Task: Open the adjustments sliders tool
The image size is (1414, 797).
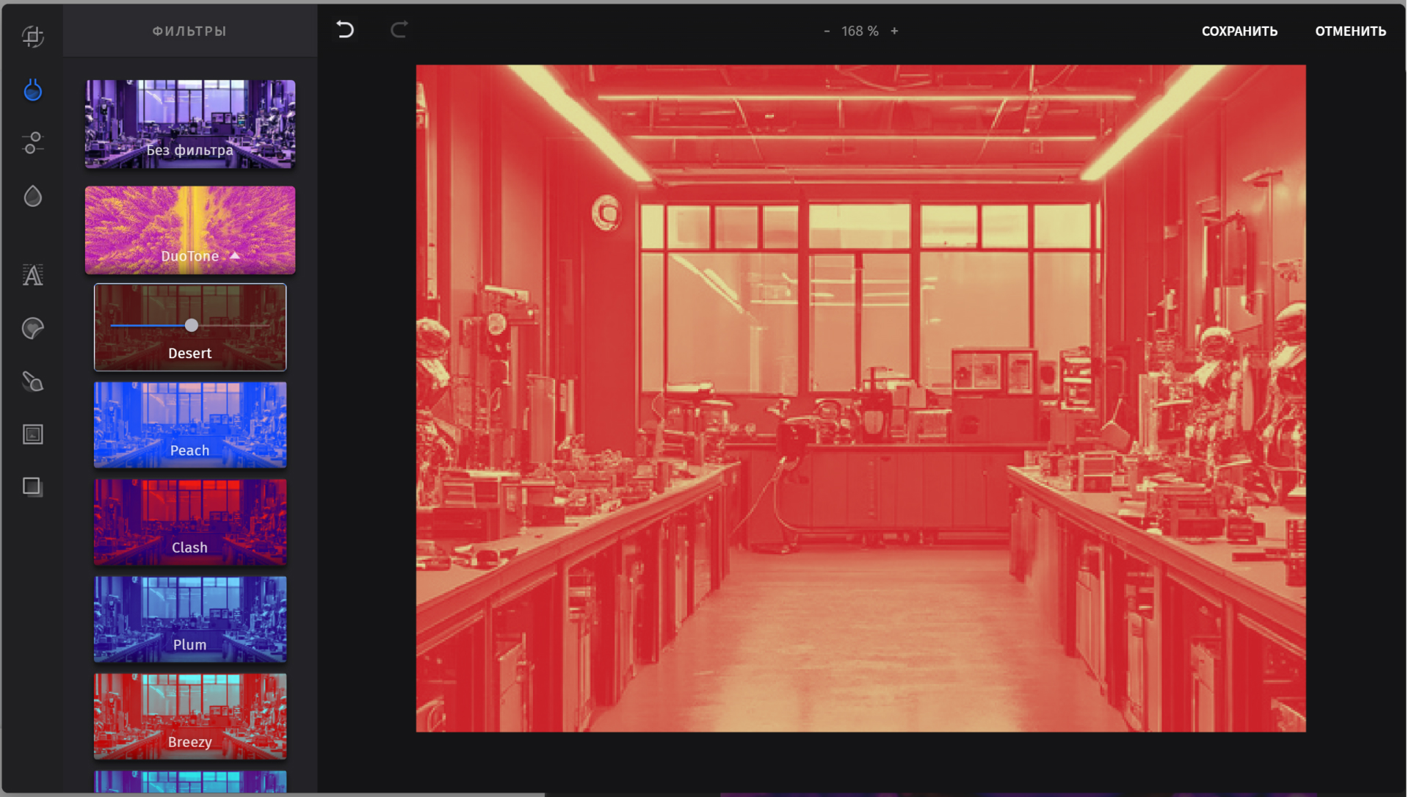Action: (x=32, y=142)
